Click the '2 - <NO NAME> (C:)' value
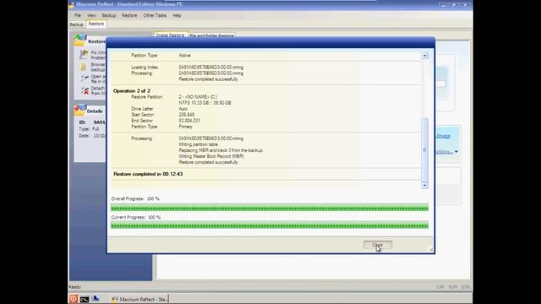Viewport: 541px width, 304px height. (x=198, y=97)
